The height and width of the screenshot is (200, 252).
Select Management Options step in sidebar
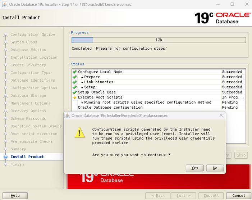point(31,103)
